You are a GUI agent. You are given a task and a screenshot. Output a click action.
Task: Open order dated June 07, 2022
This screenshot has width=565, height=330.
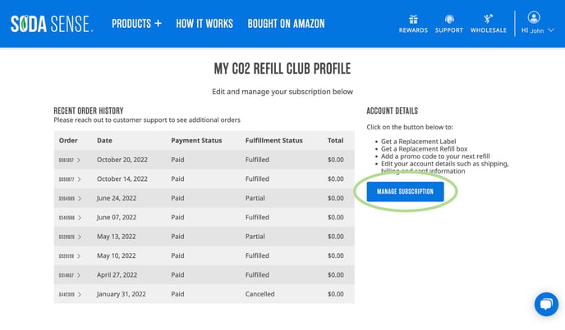point(70,218)
